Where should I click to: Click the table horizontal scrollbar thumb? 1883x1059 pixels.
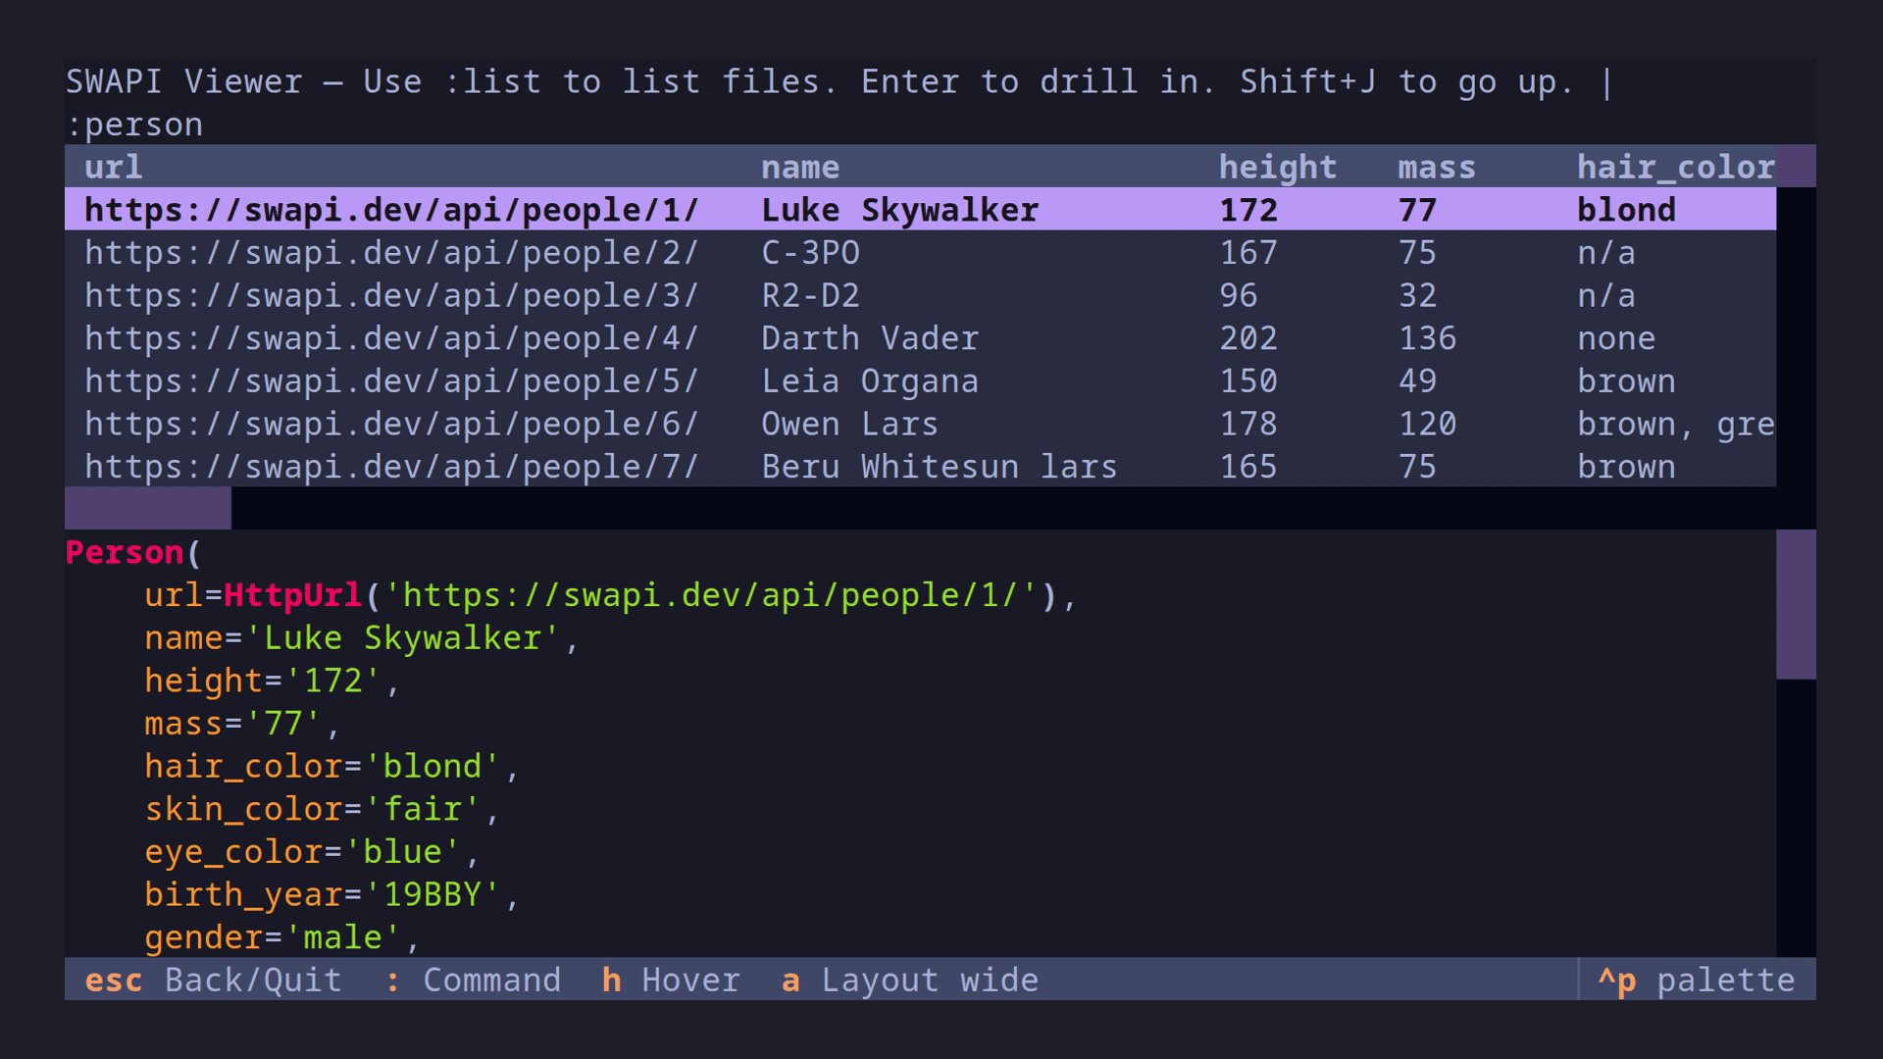click(x=148, y=508)
